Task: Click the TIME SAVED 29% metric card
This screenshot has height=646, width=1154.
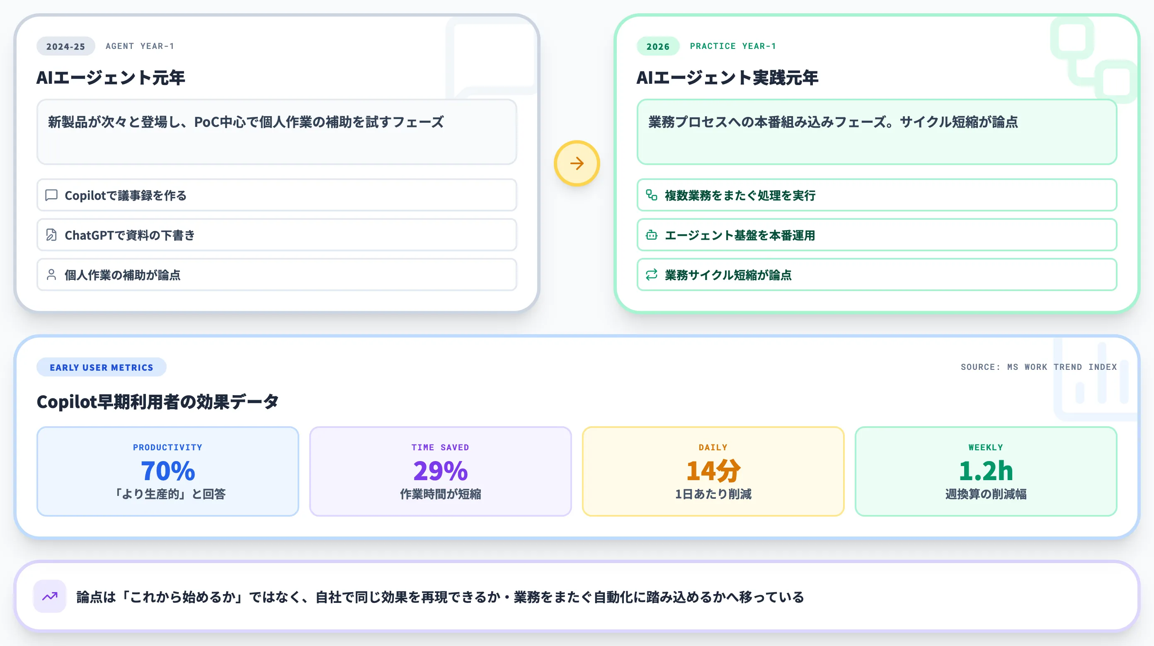Action: [440, 471]
